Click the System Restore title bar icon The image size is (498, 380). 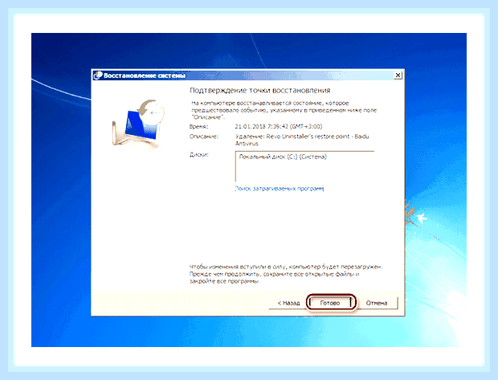(98, 76)
